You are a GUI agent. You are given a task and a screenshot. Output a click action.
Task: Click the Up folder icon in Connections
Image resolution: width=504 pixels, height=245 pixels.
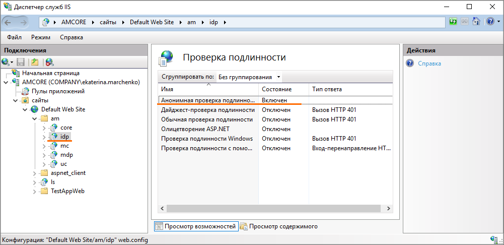point(34,62)
